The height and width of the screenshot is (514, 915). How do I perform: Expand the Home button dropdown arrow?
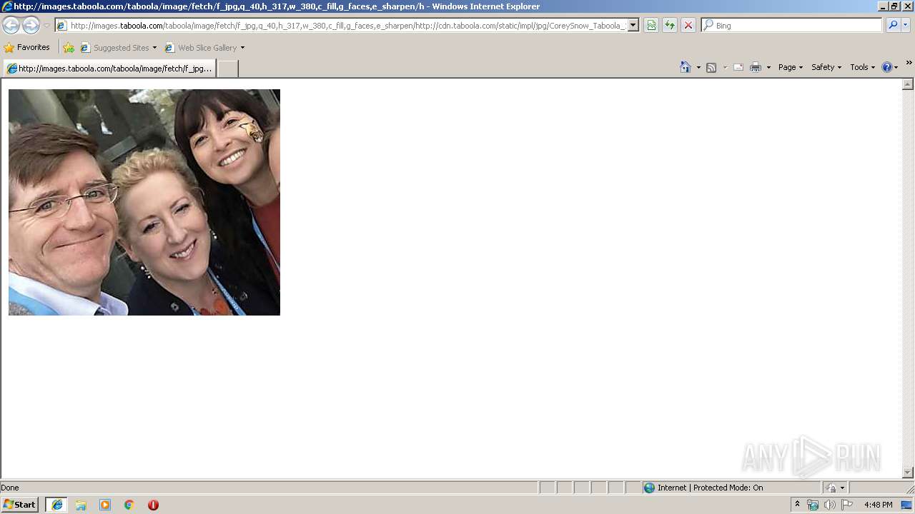698,67
